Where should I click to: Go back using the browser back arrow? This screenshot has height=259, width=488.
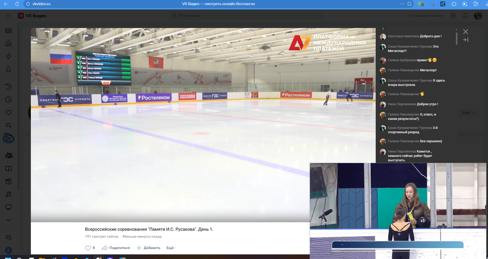(x=6, y=4)
